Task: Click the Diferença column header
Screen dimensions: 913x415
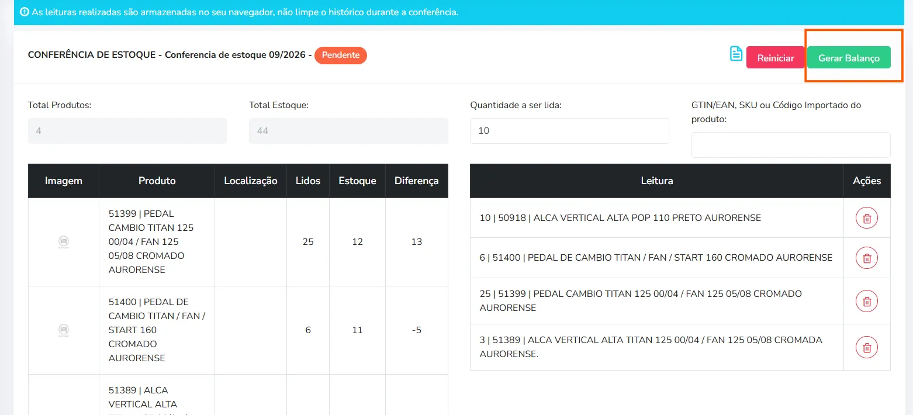Action: point(417,181)
